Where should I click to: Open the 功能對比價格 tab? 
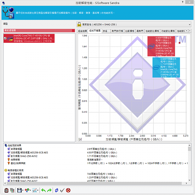coord(168,31)
